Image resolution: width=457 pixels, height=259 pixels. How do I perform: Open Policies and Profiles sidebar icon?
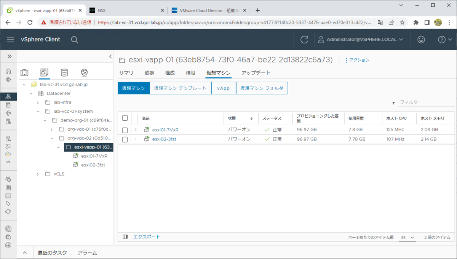(8, 138)
